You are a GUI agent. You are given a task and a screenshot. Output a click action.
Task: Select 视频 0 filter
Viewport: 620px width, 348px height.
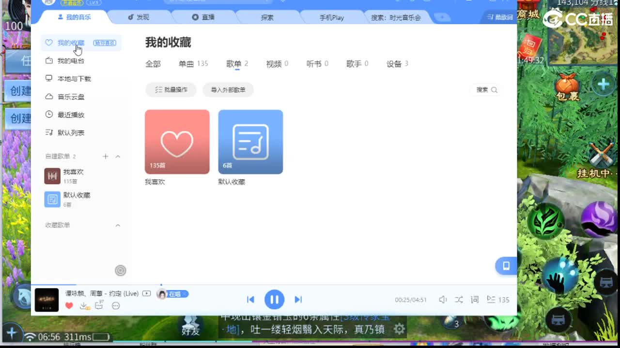277,64
